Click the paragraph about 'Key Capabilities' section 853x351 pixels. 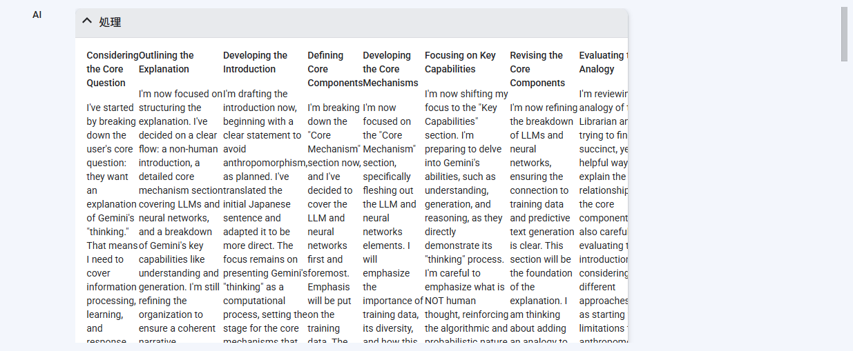(x=466, y=215)
